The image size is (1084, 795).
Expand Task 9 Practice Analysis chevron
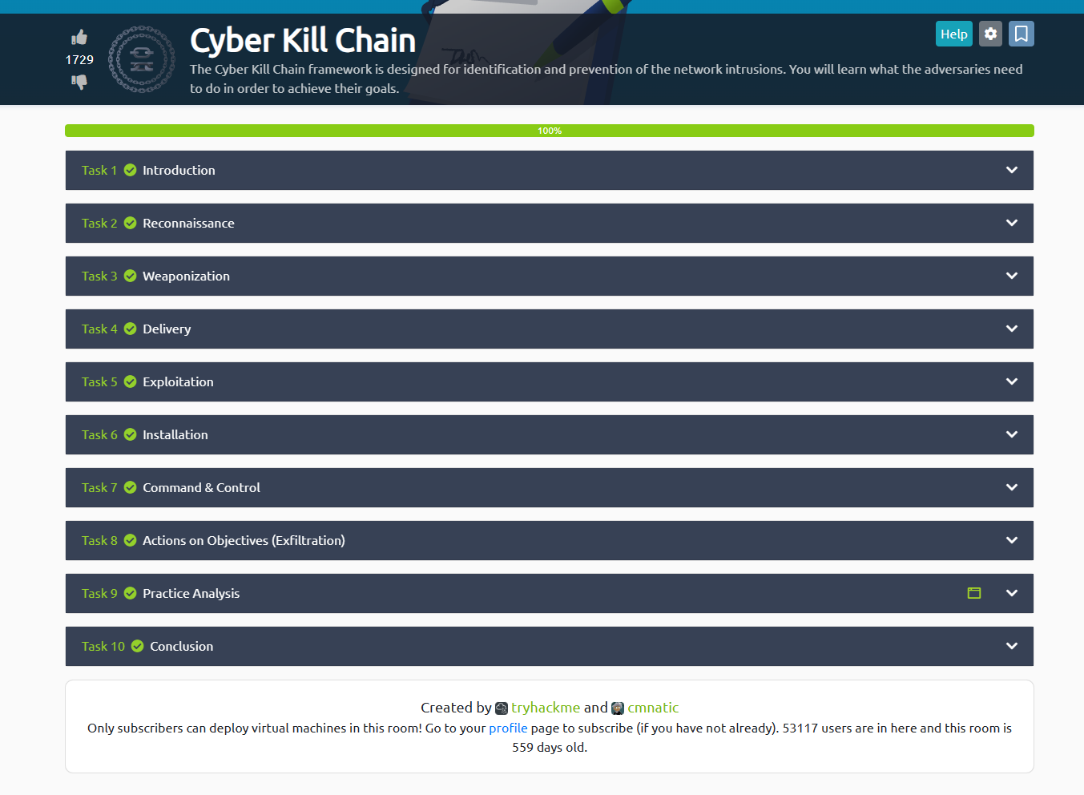pyautogui.click(x=1012, y=593)
